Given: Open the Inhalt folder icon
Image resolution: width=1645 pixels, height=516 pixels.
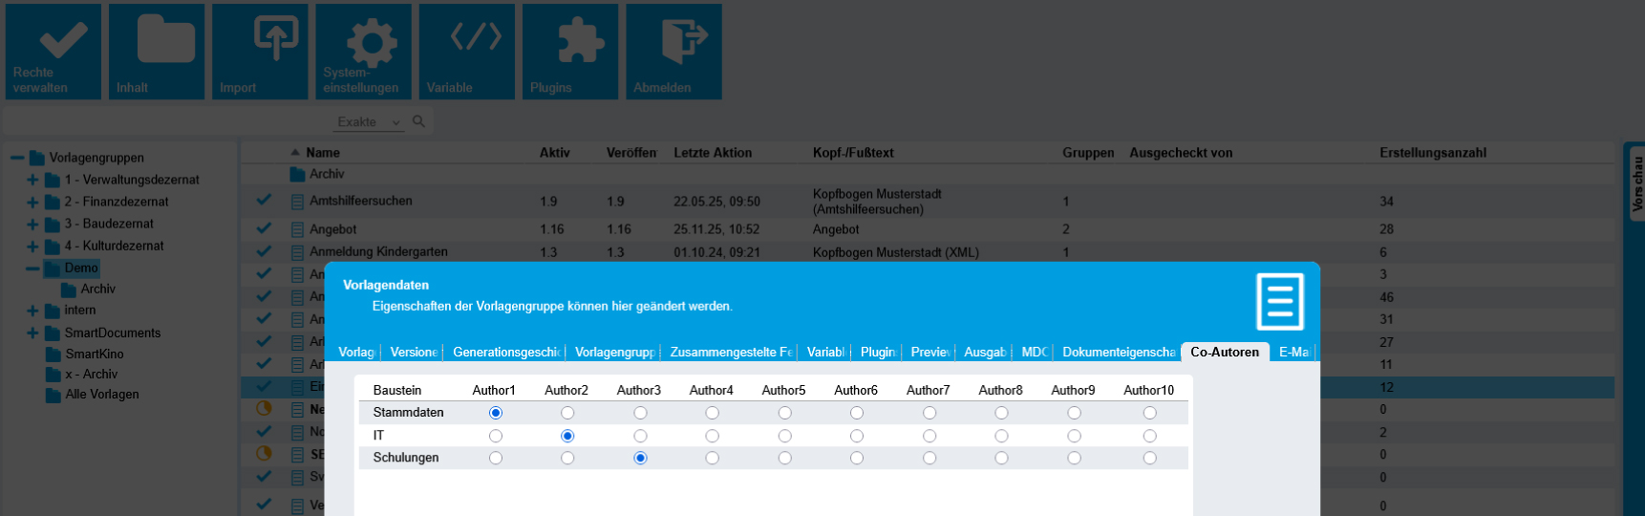Looking at the screenshot, I should (x=157, y=52).
